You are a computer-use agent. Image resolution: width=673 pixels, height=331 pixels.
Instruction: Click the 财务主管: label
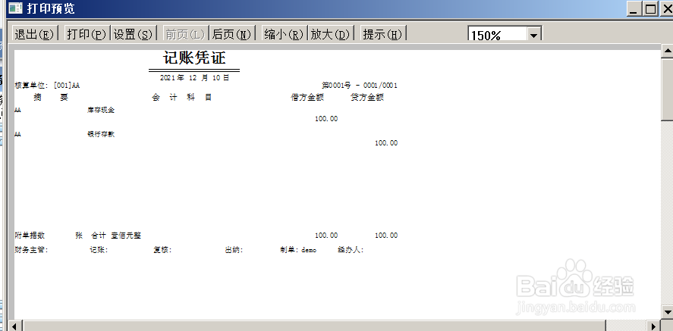point(31,250)
